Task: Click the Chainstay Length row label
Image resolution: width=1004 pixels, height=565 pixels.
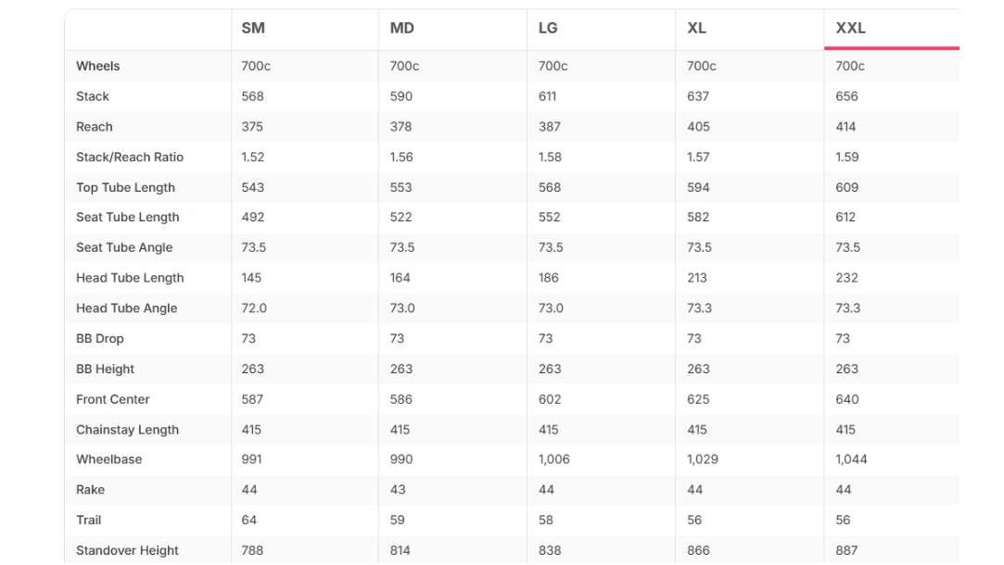Action: 127,430
